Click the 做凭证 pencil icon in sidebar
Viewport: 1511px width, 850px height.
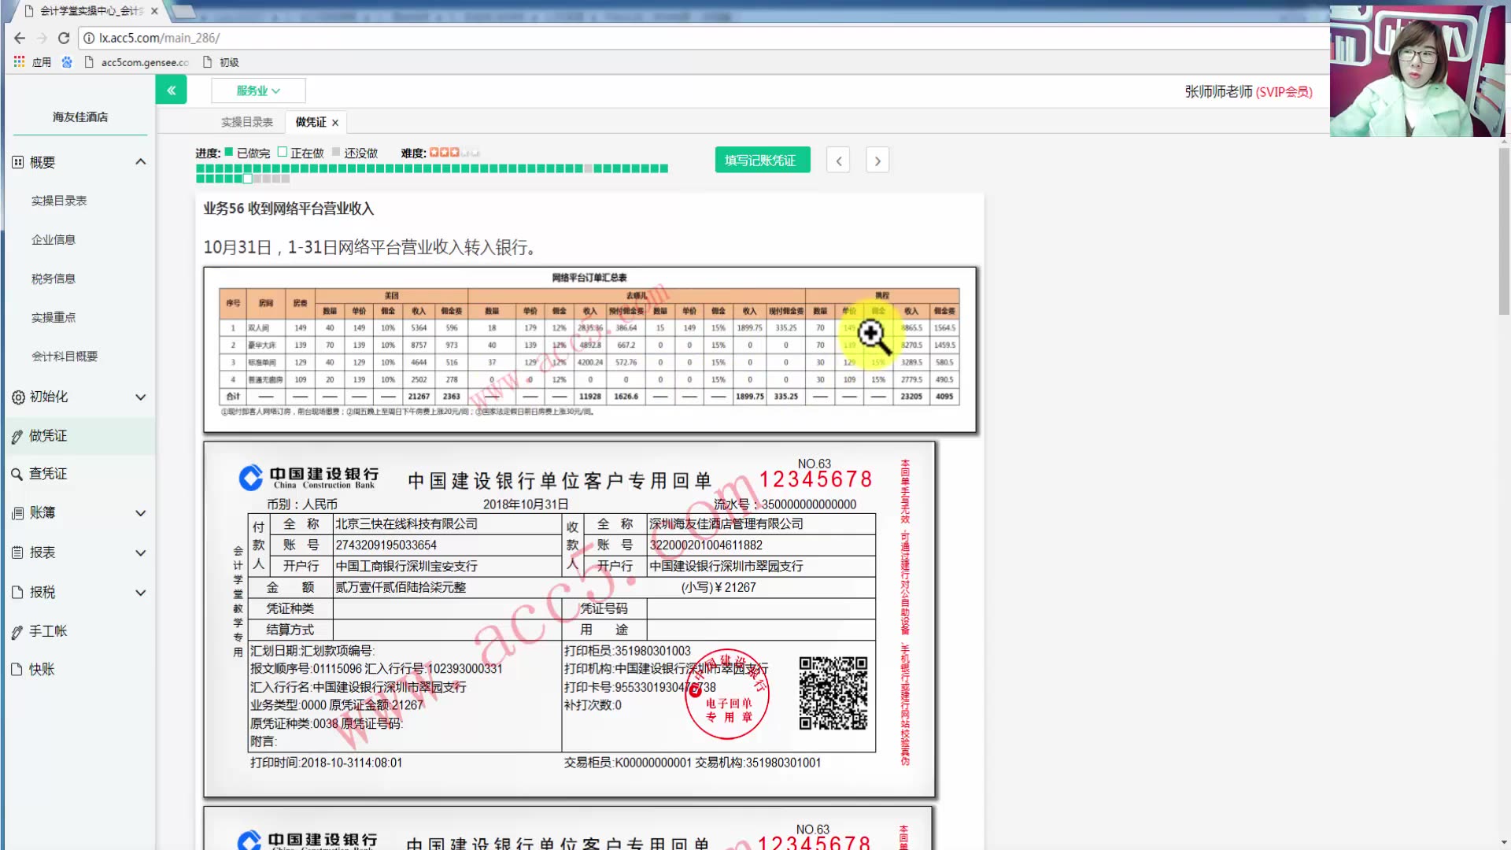click(x=17, y=436)
